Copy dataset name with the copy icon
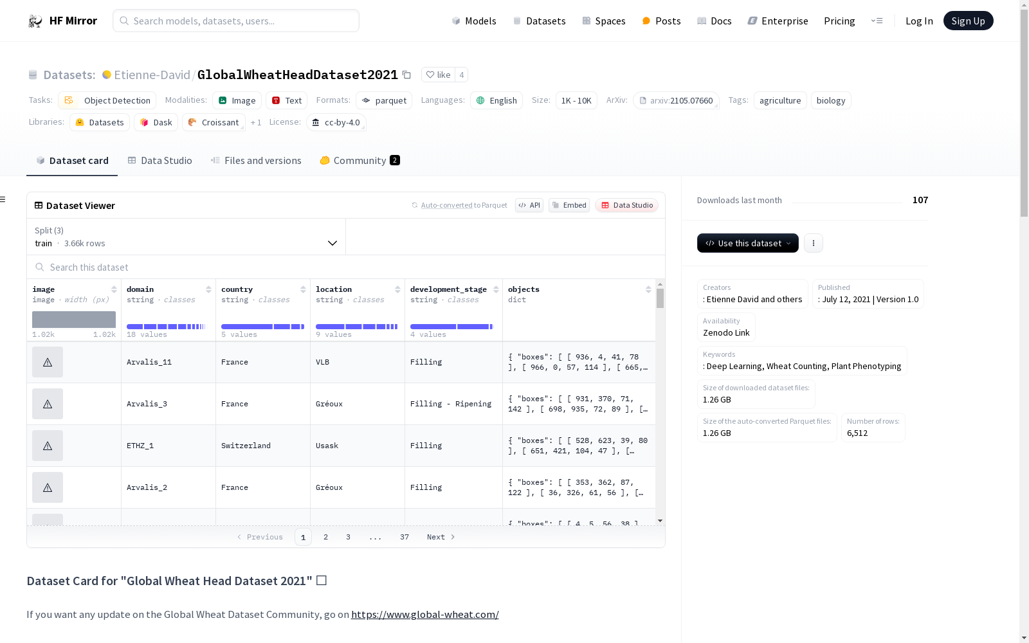The height and width of the screenshot is (643, 1029). [x=406, y=75]
